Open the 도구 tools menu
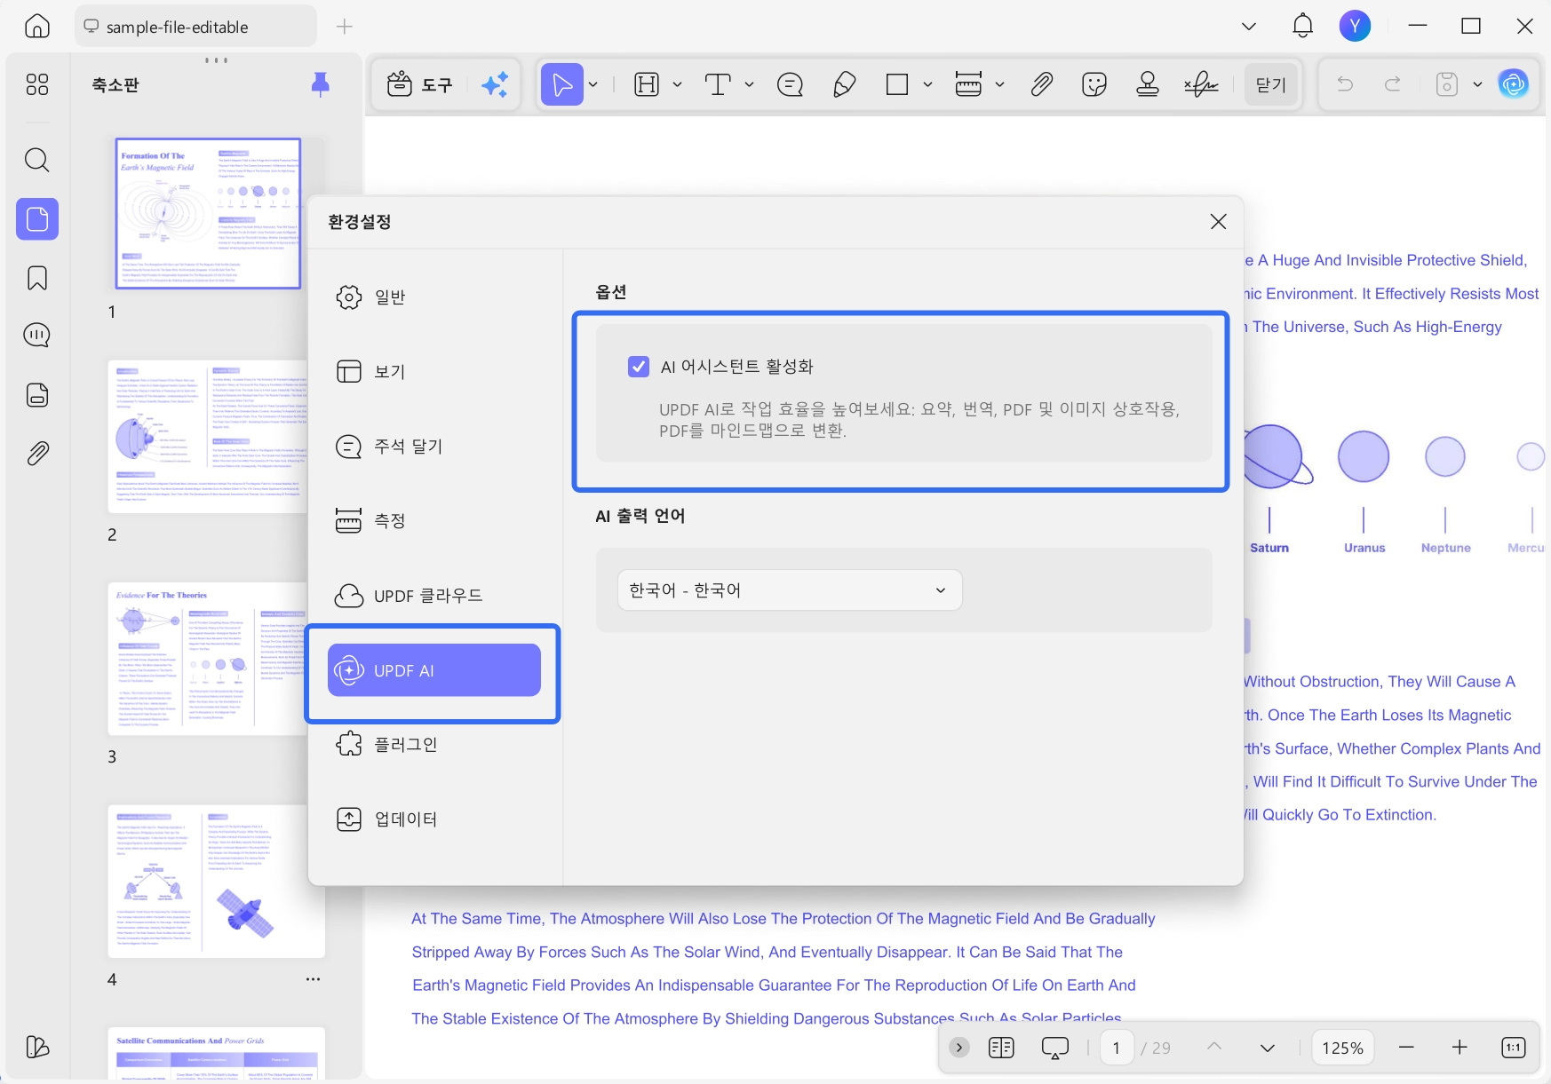 (x=419, y=84)
